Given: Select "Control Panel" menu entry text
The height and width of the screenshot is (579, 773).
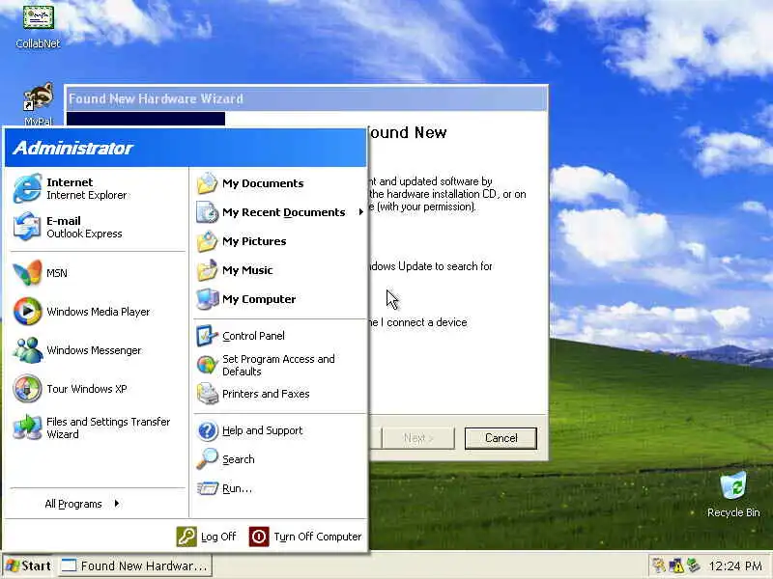Looking at the screenshot, I should pyautogui.click(x=253, y=336).
